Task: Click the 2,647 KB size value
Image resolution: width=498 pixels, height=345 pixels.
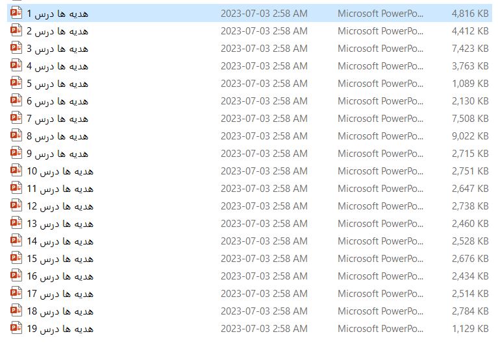Action: (470, 188)
